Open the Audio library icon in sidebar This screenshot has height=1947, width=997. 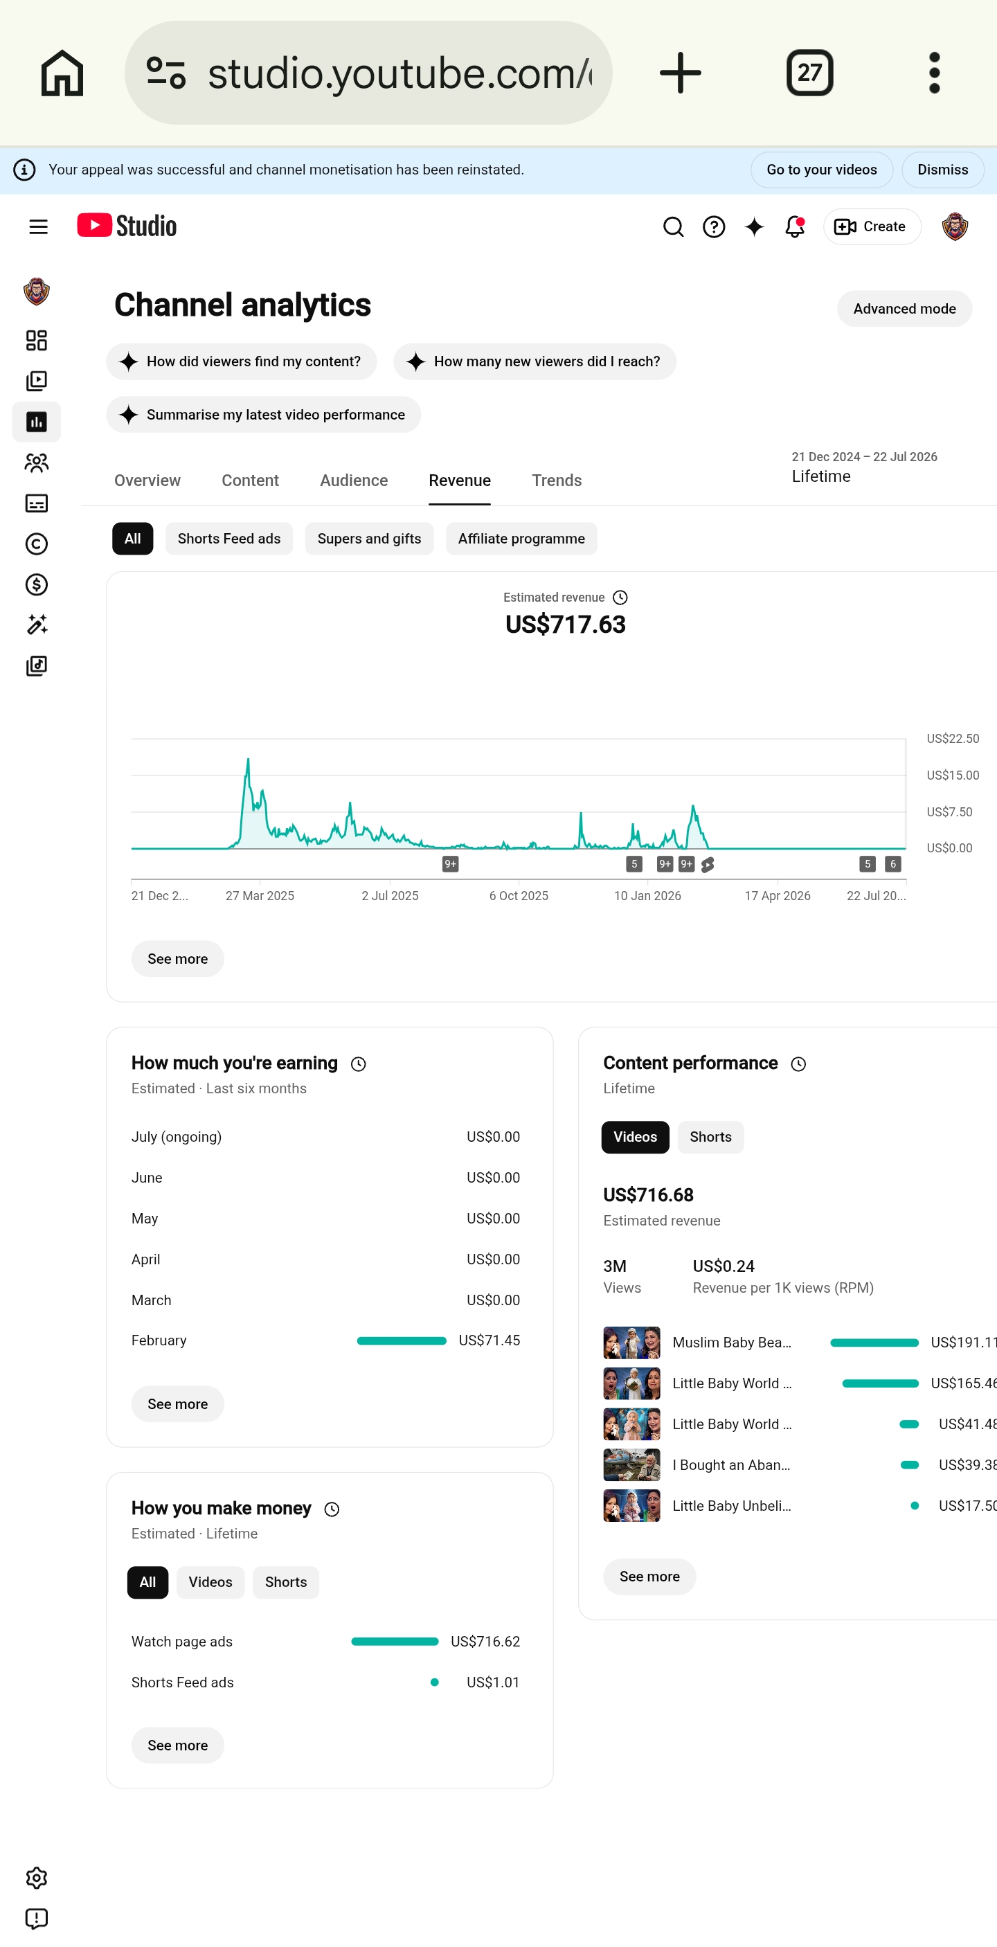[36, 666]
